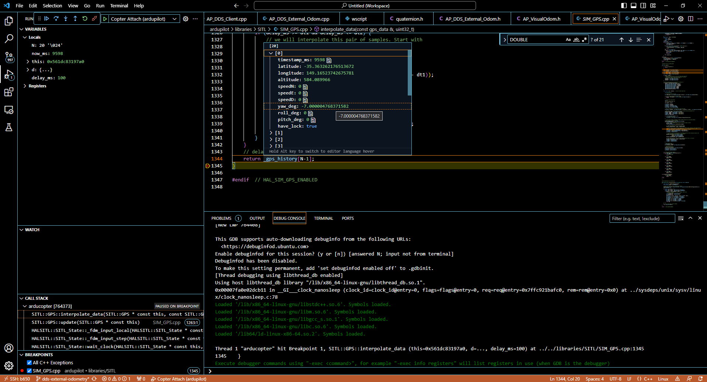Step over the current line
This screenshot has height=382, width=707.
[56, 18]
